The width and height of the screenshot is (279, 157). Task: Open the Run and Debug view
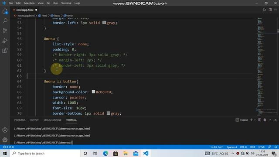5,41
